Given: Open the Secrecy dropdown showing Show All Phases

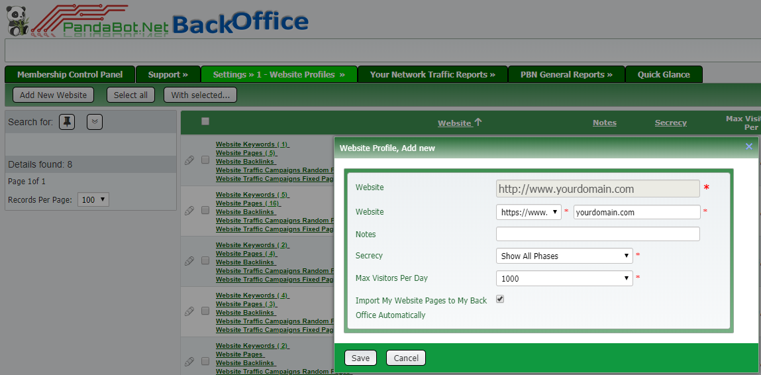Looking at the screenshot, I should tap(564, 256).
